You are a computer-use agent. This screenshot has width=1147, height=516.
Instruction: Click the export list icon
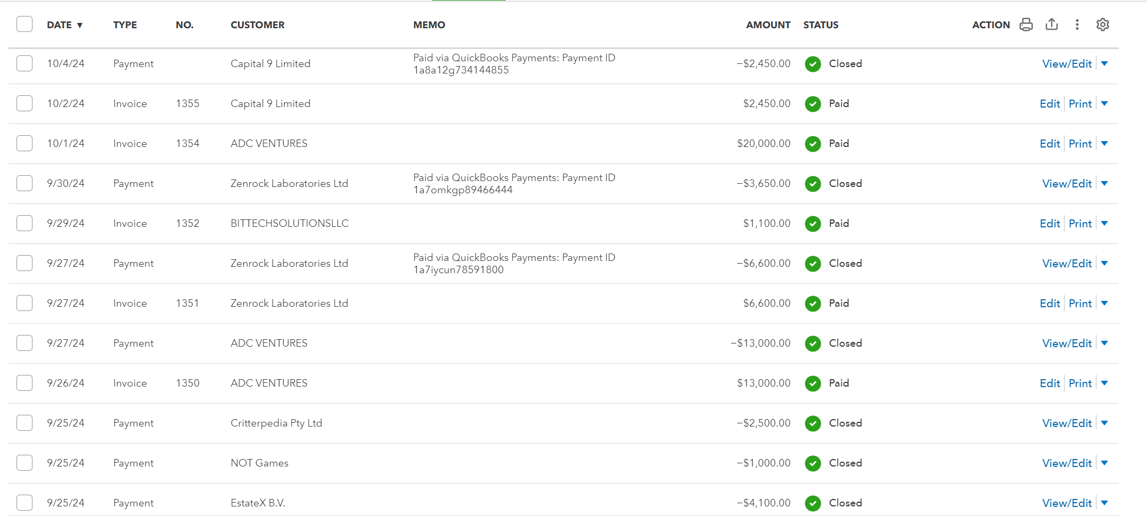coord(1052,24)
